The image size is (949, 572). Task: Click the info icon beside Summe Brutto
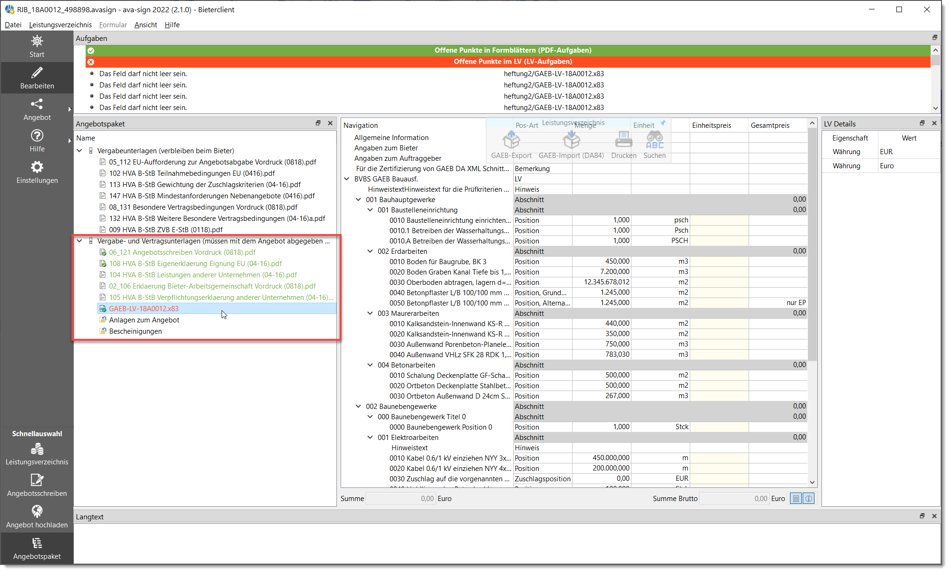(x=808, y=499)
